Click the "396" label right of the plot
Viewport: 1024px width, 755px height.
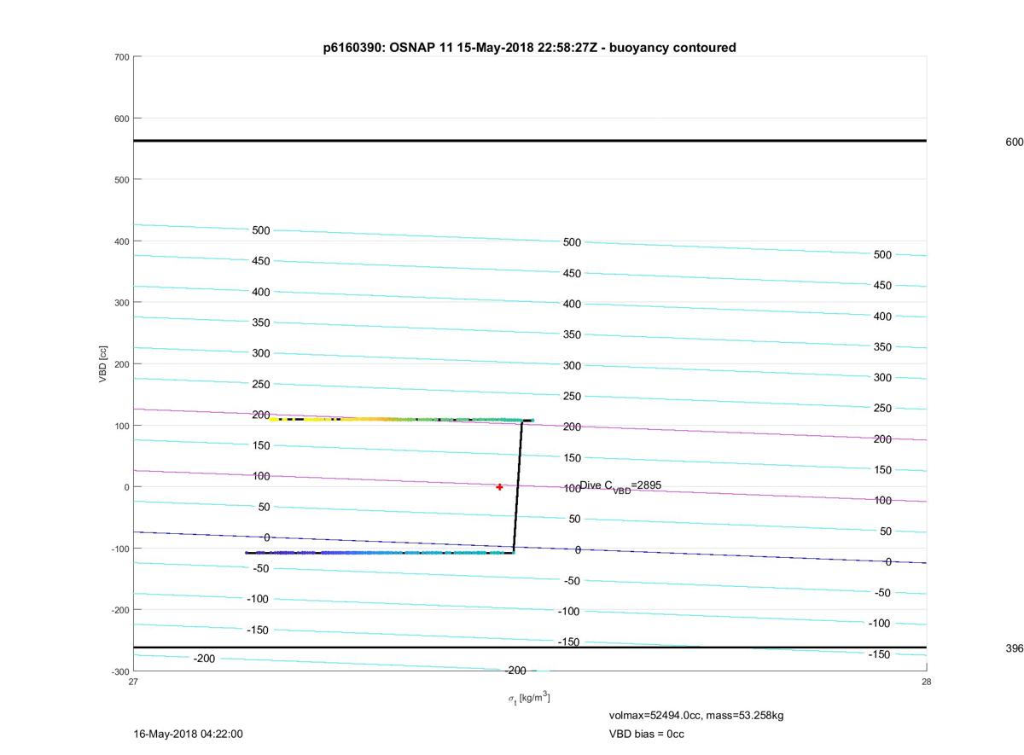pyautogui.click(x=1014, y=648)
